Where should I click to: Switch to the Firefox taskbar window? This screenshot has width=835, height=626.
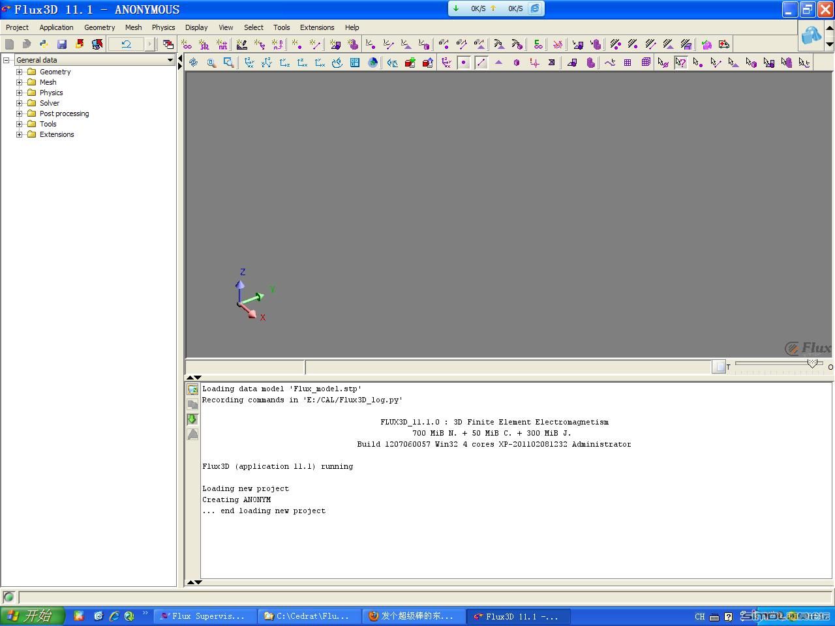[413, 616]
